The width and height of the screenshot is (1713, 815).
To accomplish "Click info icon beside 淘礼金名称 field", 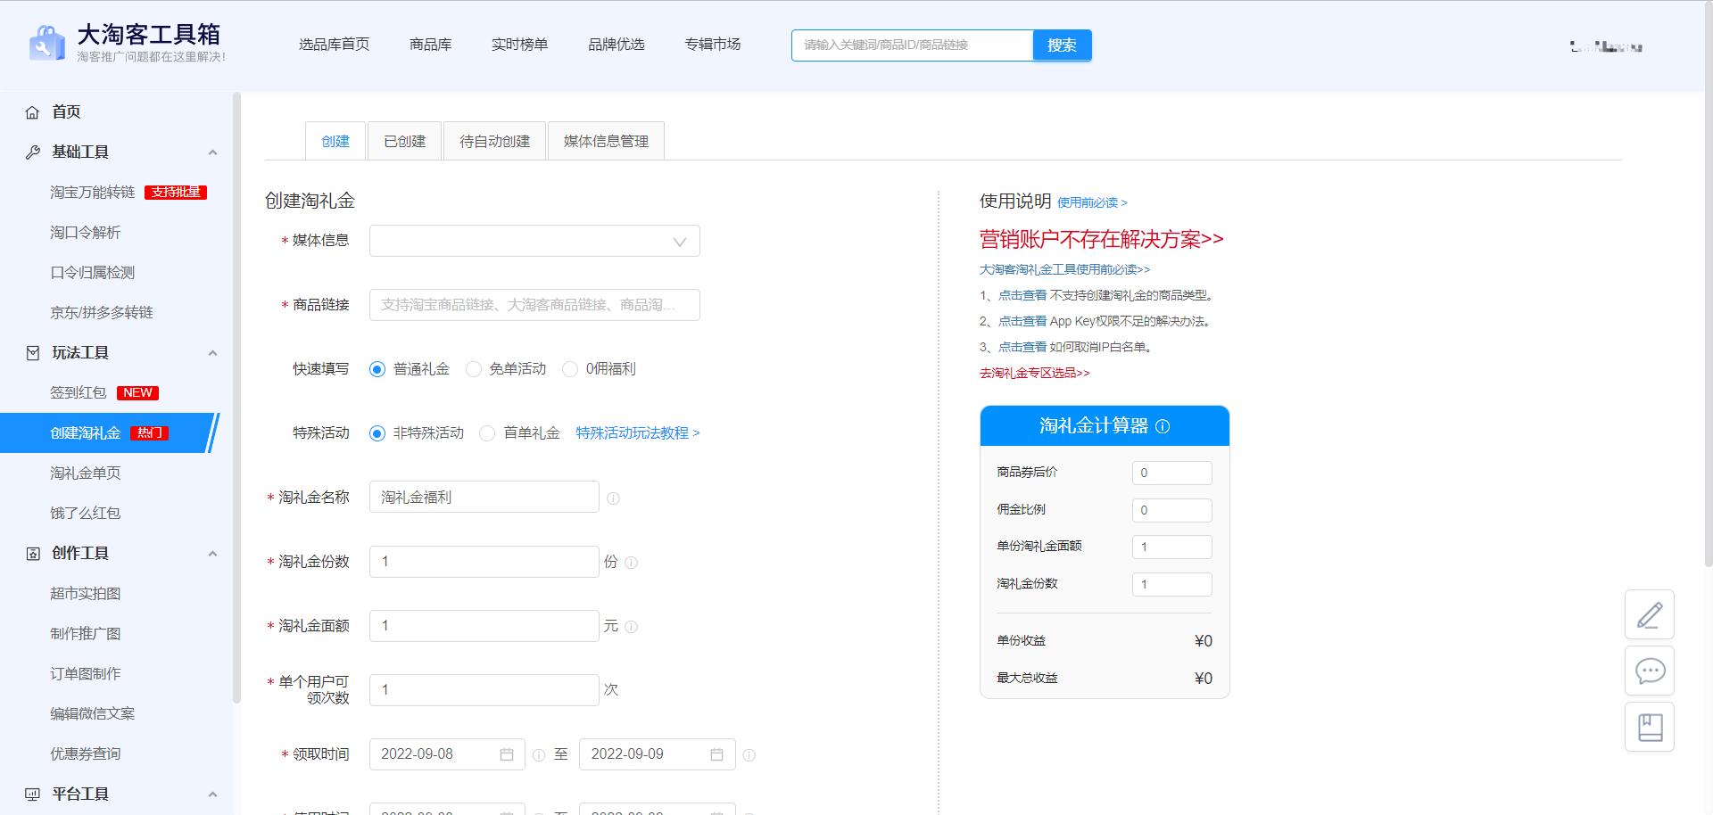I will (x=613, y=498).
